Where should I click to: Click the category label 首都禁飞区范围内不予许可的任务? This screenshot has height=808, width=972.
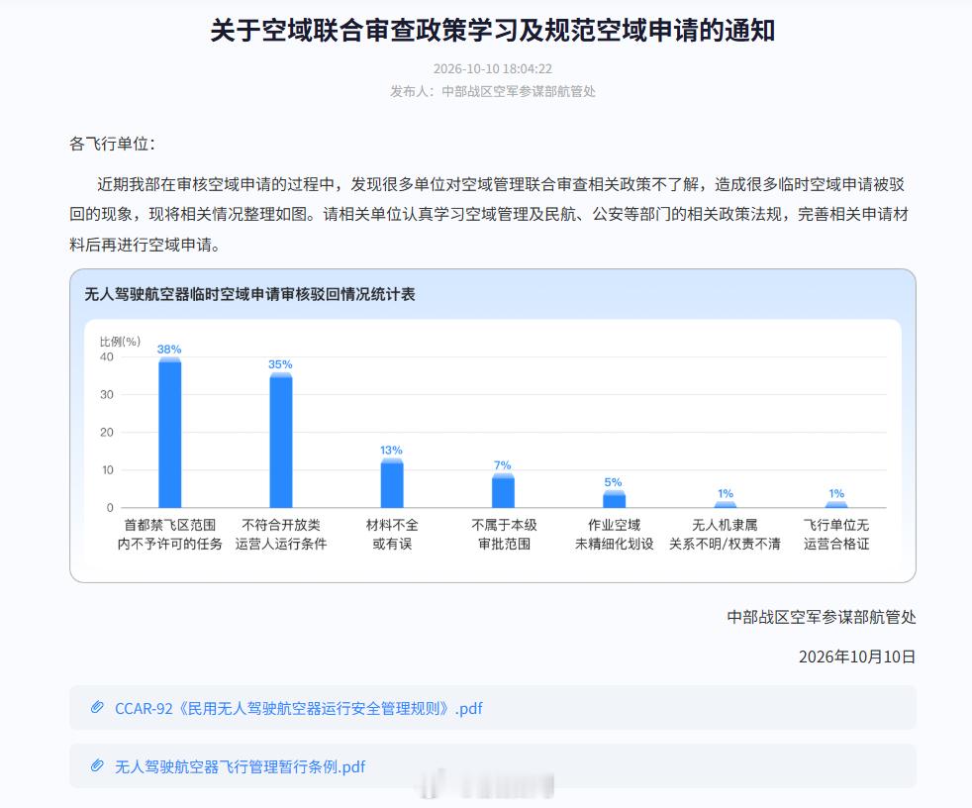point(170,535)
